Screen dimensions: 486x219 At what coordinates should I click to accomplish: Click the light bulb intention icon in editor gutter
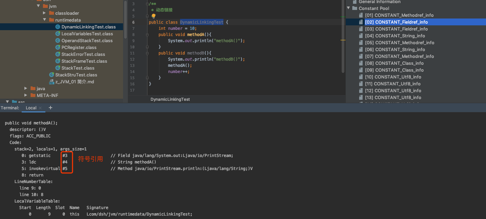point(154,16)
